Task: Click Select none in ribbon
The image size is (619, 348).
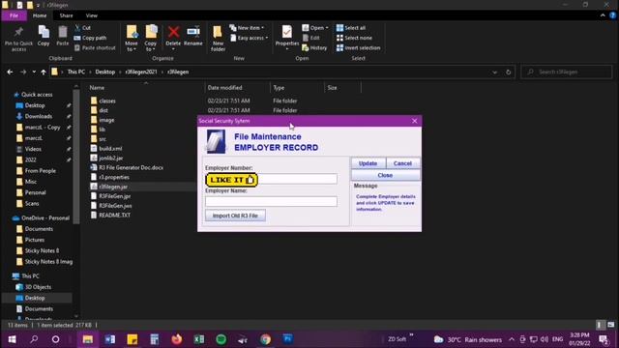Action: click(354, 38)
